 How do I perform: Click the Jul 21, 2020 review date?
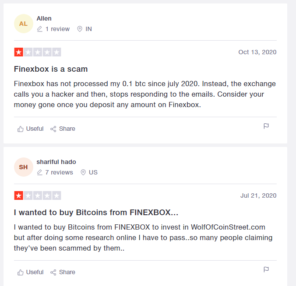(x=258, y=195)
